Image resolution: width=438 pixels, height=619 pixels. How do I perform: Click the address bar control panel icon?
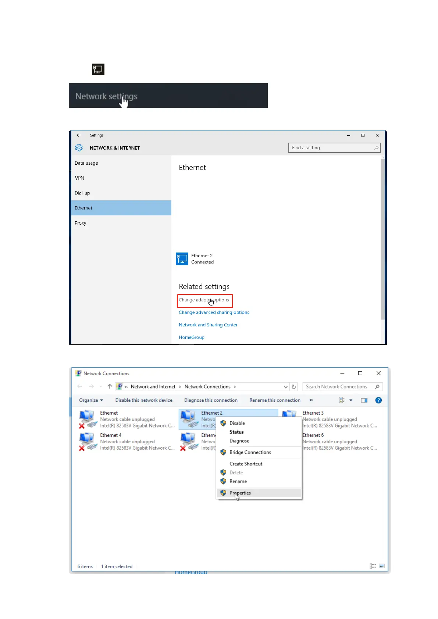[x=119, y=386]
